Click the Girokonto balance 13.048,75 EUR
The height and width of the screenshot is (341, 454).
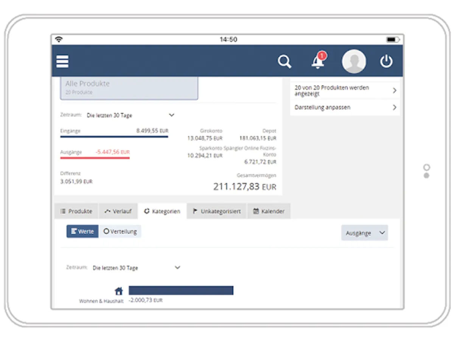(205, 138)
